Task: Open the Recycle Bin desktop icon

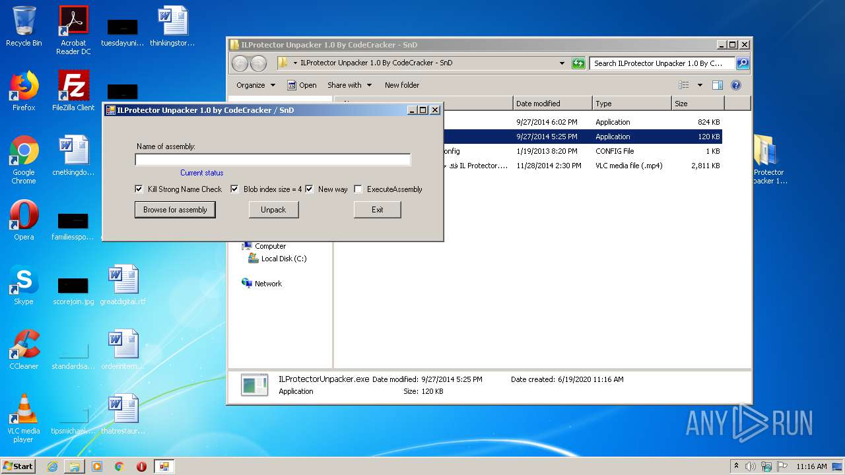Action: pos(24,26)
